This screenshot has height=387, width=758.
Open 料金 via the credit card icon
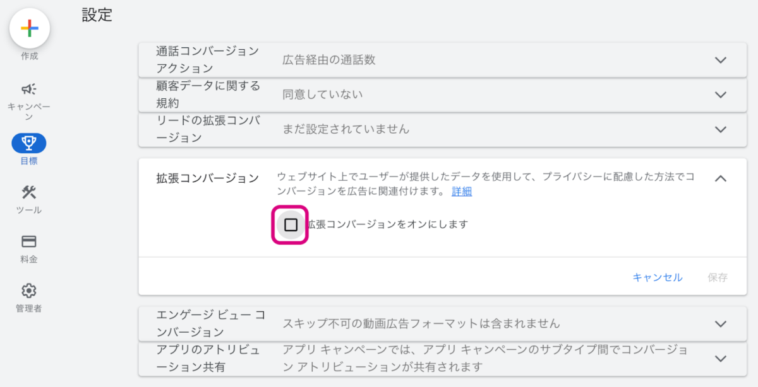point(29,241)
